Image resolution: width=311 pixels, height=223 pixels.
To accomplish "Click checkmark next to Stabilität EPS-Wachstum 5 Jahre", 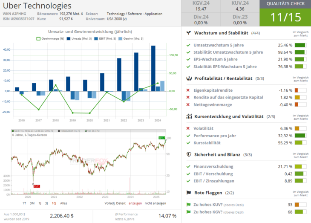I will click(188, 67).
